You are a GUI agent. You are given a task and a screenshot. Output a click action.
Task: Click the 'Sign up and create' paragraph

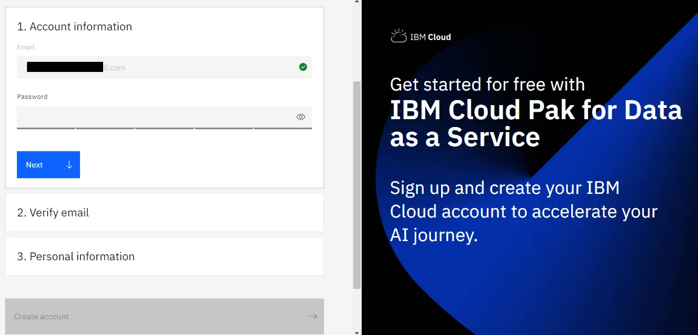point(524,211)
